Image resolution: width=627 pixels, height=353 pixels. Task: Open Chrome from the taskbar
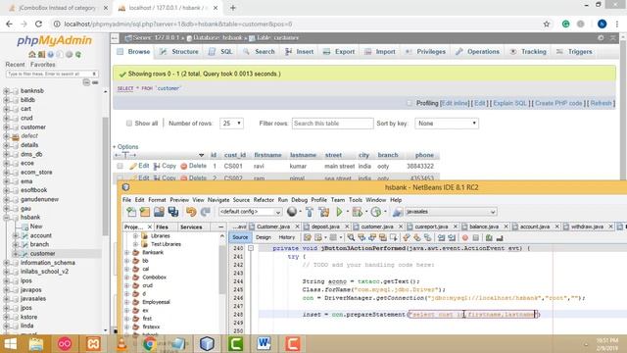pyautogui.click(x=150, y=344)
